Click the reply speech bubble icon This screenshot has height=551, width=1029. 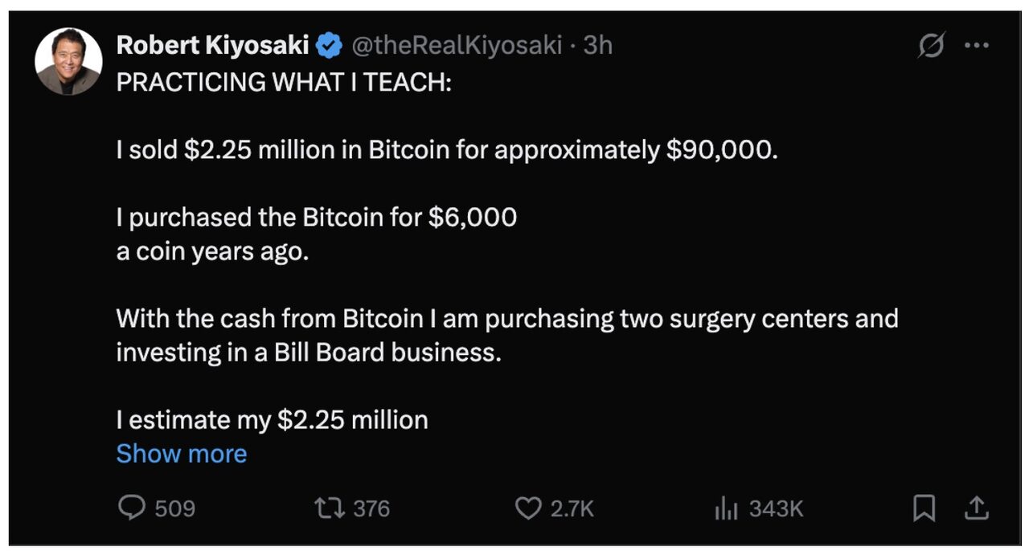(131, 508)
